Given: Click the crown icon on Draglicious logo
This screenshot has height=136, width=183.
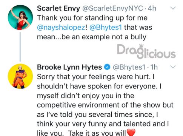Looking at the screenshot, I should pyautogui.click(x=141, y=46).
